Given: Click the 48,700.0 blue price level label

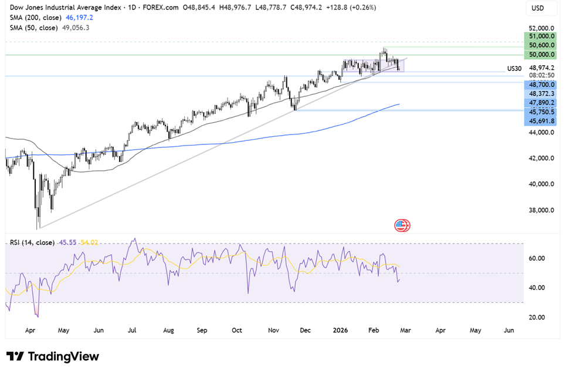Looking at the screenshot, I should pyautogui.click(x=540, y=85).
